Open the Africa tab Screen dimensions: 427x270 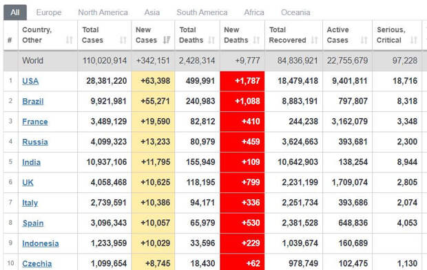254,12
